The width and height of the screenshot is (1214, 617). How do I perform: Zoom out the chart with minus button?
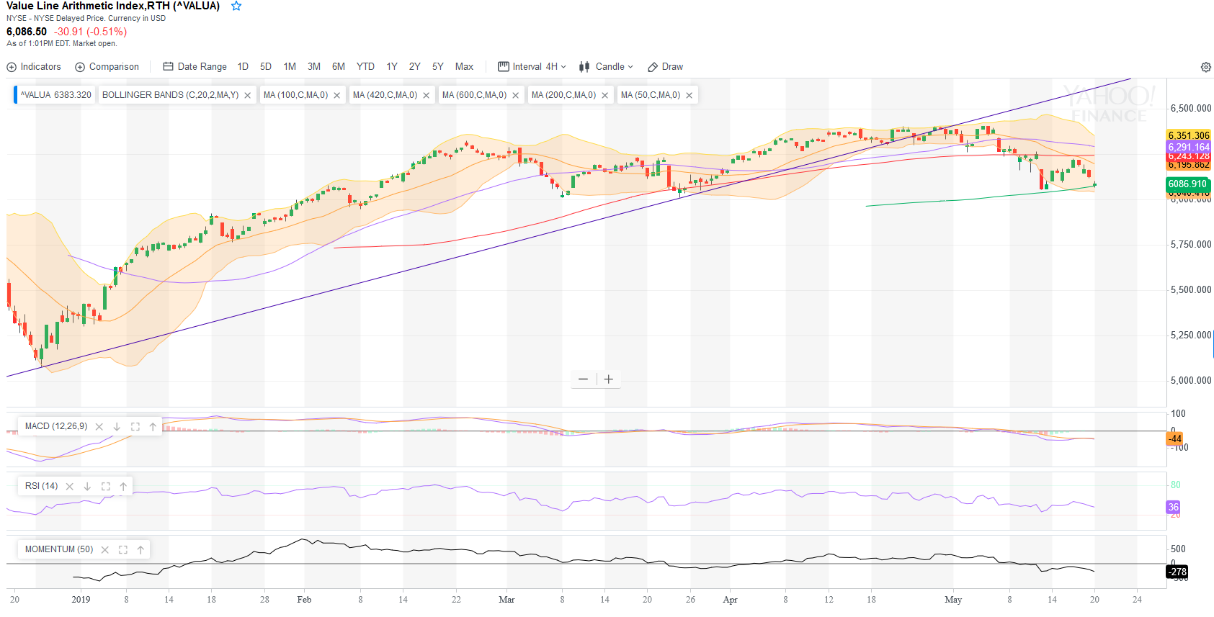click(583, 379)
